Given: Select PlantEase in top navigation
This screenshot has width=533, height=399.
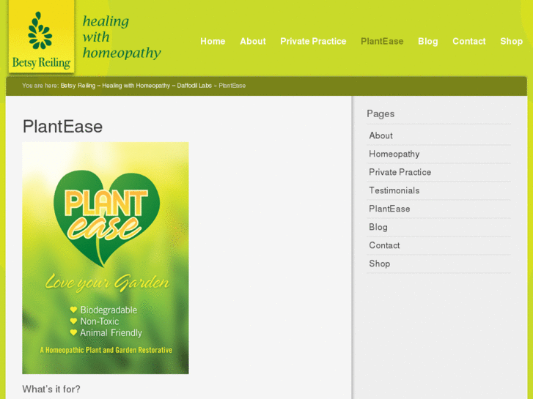Looking at the screenshot, I should pos(382,42).
